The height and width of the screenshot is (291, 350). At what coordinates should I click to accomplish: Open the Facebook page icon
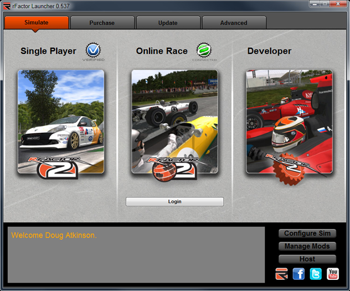pyautogui.click(x=299, y=274)
